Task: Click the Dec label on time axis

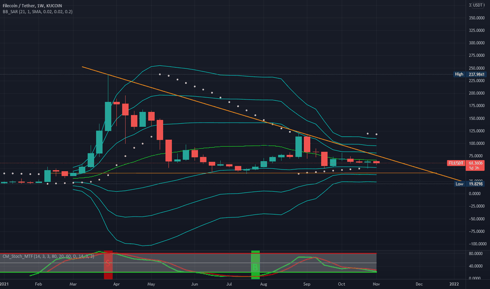Action: (419, 284)
